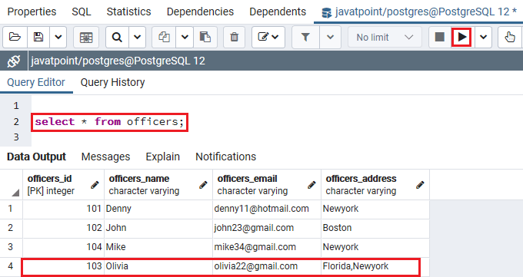Expand the copy options dropdown

pyautogui.click(x=185, y=37)
